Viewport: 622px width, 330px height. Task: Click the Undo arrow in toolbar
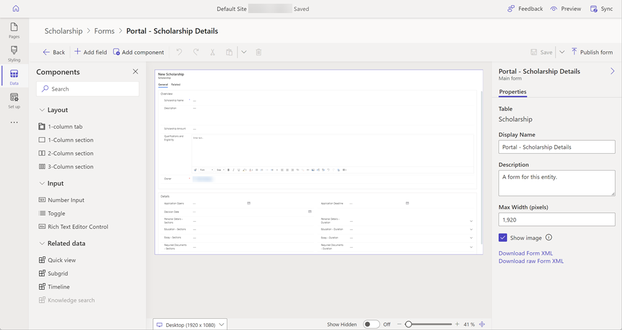click(179, 52)
